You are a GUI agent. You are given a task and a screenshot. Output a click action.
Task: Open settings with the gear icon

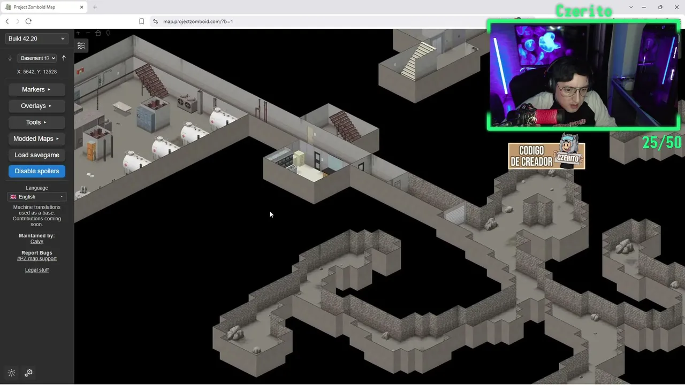[29, 373]
